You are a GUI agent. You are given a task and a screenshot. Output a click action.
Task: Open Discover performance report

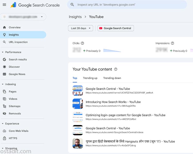pos(23,67)
